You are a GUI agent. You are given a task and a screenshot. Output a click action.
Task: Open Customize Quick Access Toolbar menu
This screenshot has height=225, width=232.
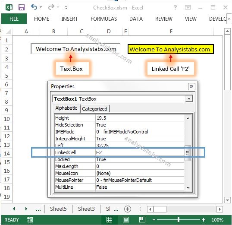click(66, 8)
